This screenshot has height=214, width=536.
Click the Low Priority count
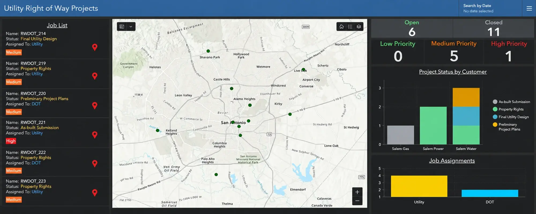398,52
